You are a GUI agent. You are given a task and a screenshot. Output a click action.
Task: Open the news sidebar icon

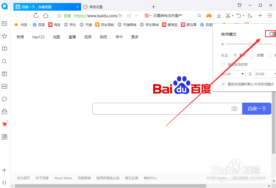pyautogui.click(x=4, y=24)
